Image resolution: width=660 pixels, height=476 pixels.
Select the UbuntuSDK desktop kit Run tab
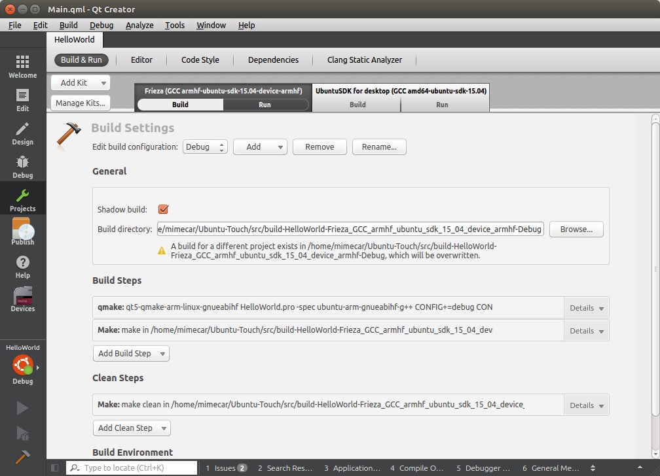click(442, 105)
